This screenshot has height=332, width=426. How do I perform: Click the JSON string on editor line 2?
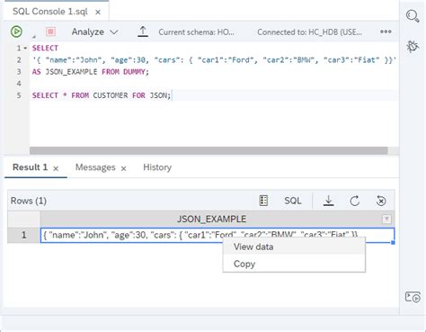(x=214, y=59)
